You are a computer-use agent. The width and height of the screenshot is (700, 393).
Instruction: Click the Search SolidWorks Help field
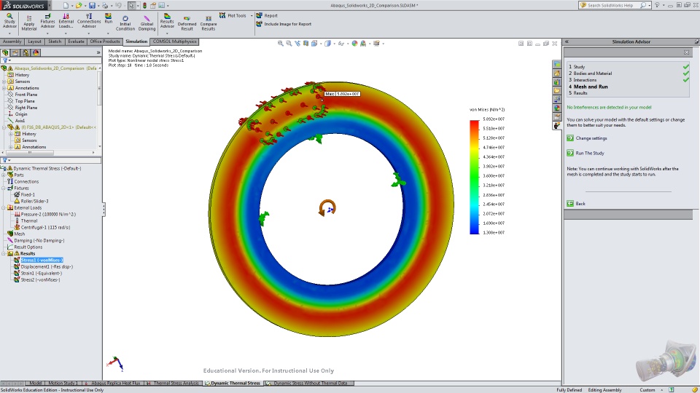pyautogui.click(x=613, y=5)
